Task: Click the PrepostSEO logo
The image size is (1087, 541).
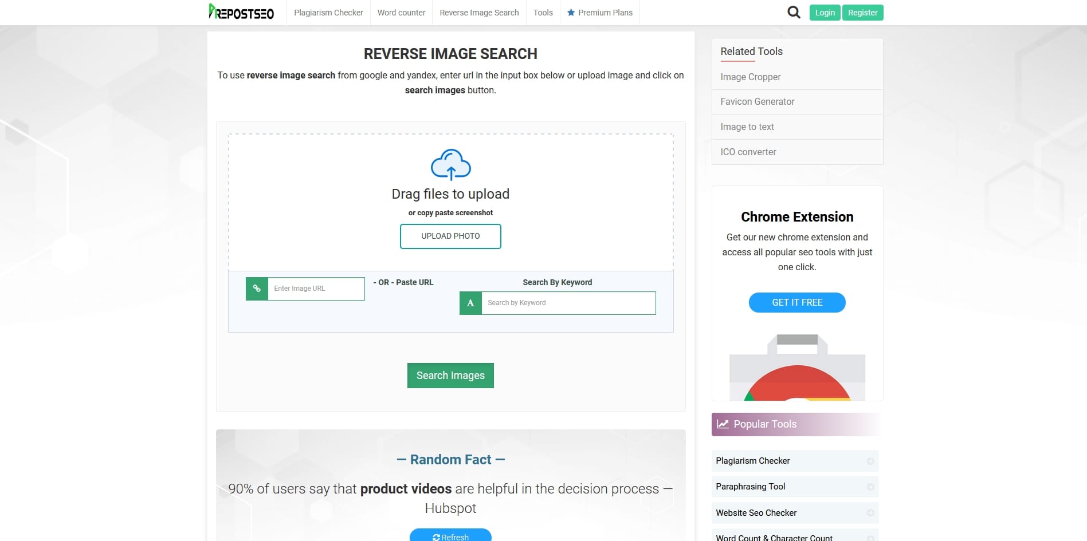Action: pyautogui.click(x=241, y=12)
